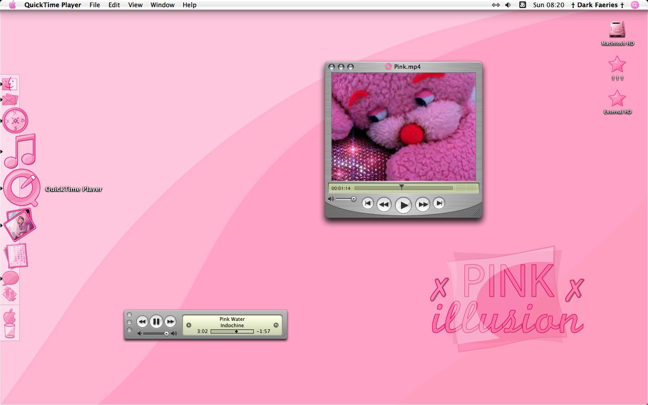Click the menu bar volume icon
The height and width of the screenshot is (405, 648).
pos(508,5)
